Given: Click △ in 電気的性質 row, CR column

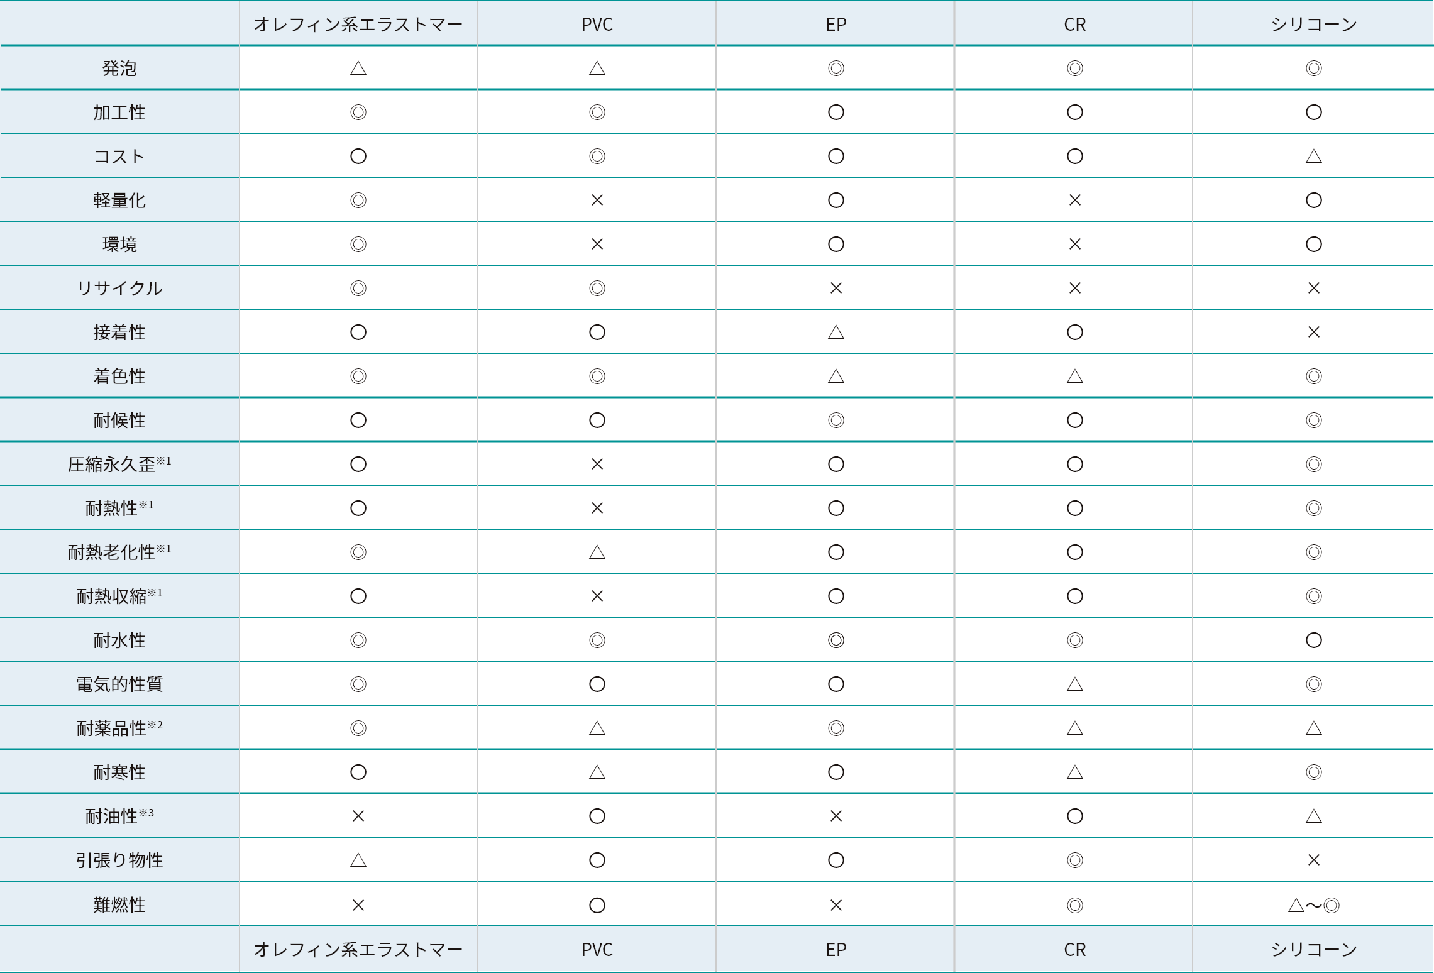Looking at the screenshot, I should coord(1075,684).
